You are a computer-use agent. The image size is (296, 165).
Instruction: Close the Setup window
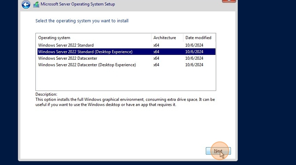pos(229,1)
